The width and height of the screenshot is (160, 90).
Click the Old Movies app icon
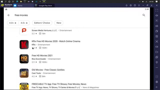pos(24,73)
